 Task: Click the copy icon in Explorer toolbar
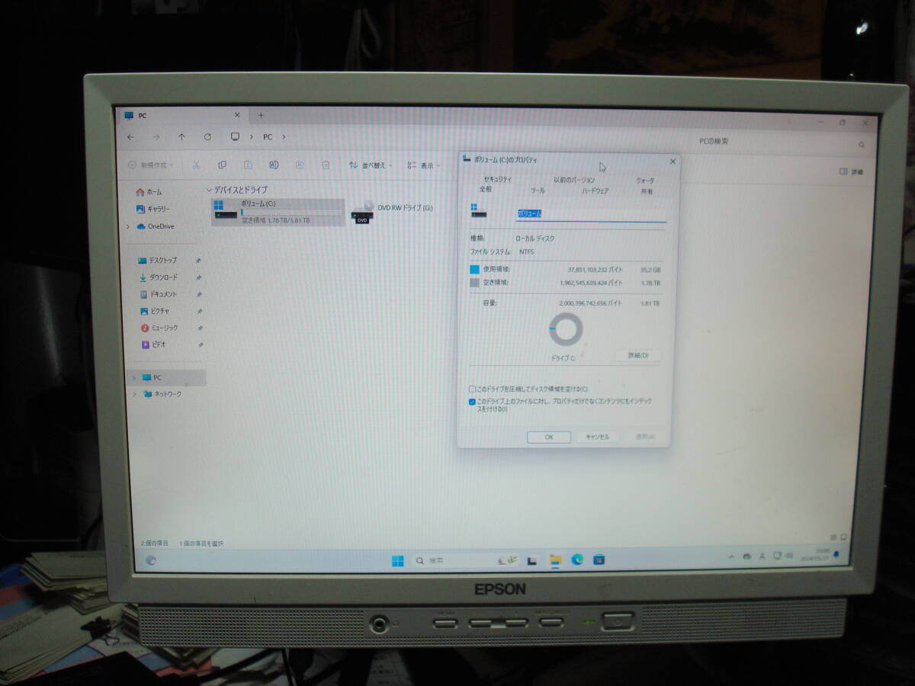[x=222, y=165]
